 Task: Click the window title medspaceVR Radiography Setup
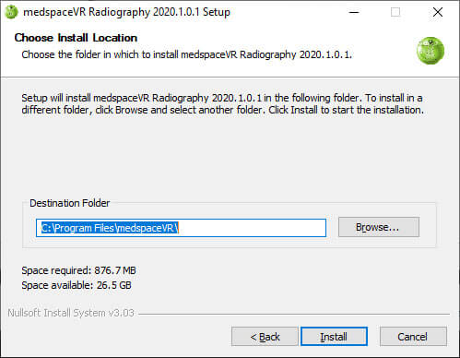click(126, 12)
